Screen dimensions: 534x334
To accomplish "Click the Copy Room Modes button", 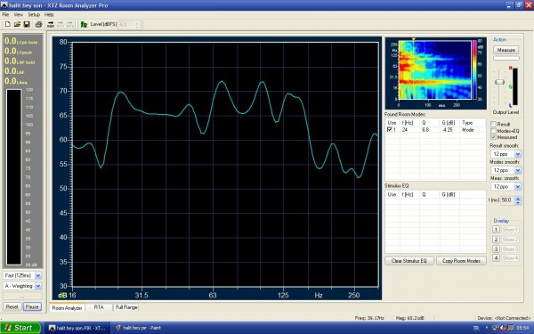I will click(461, 261).
